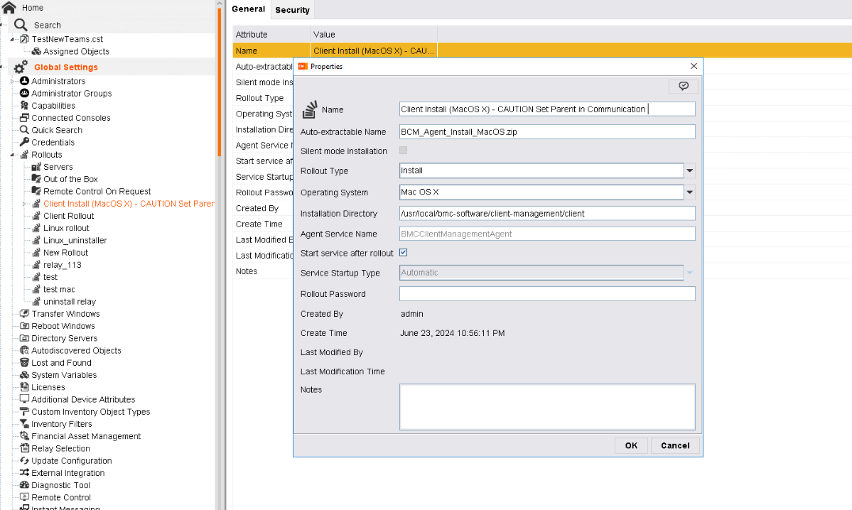The width and height of the screenshot is (852, 510).
Task: Select uninstall relay in tree
Action: point(70,301)
